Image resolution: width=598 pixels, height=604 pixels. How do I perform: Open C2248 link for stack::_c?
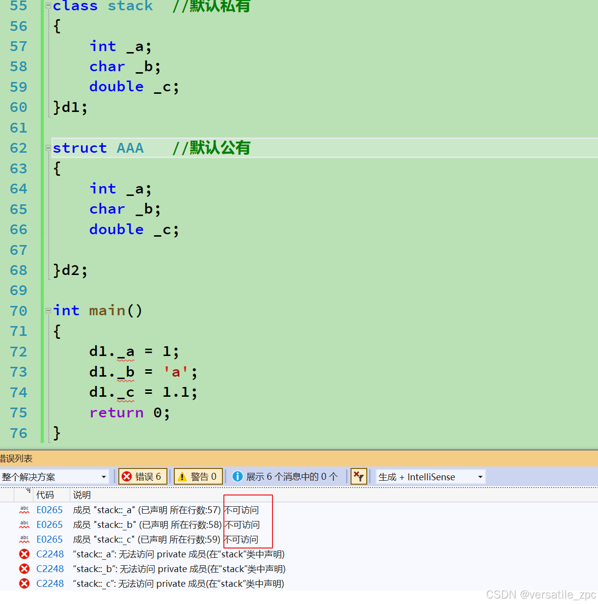pyautogui.click(x=50, y=584)
